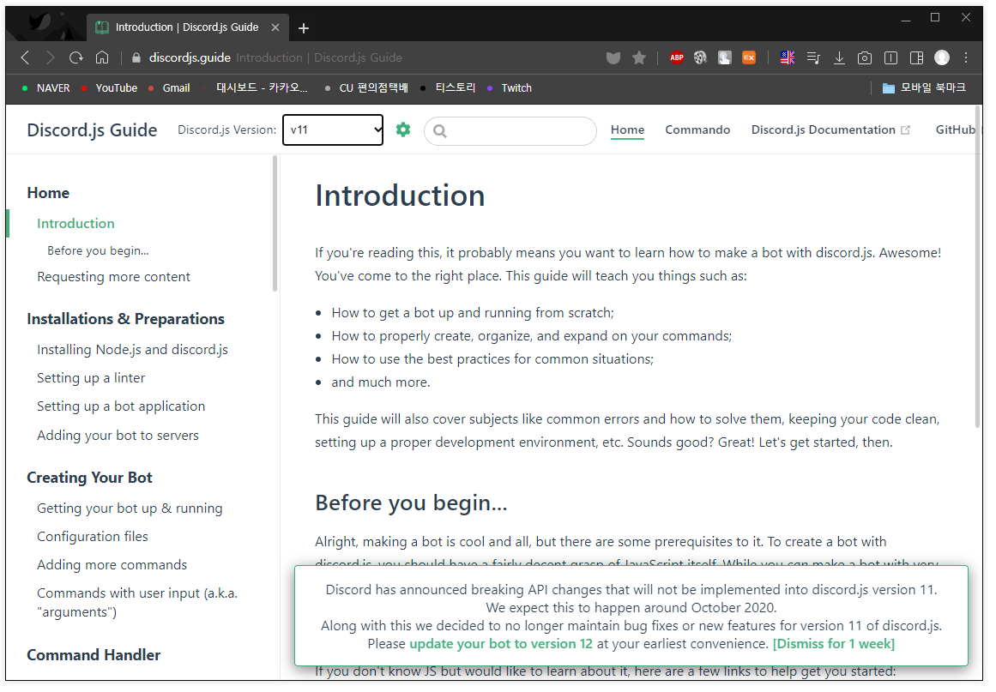Screen dimensions: 996x692
Task: Open site settings via green gear
Action: click(x=402, y=129)
